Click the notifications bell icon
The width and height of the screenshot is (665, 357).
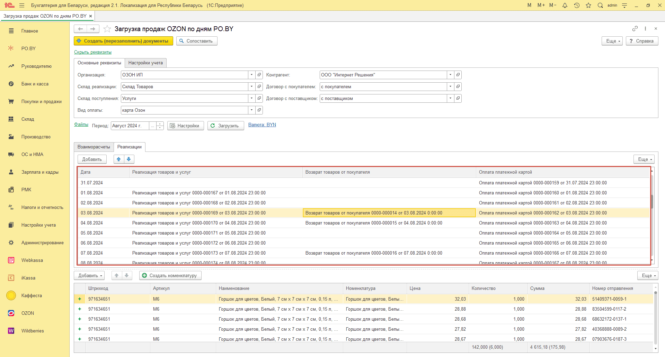[565, 5]
